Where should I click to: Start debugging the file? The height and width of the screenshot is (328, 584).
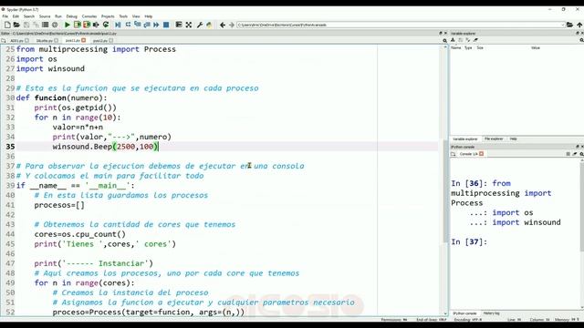click(118, 25)
